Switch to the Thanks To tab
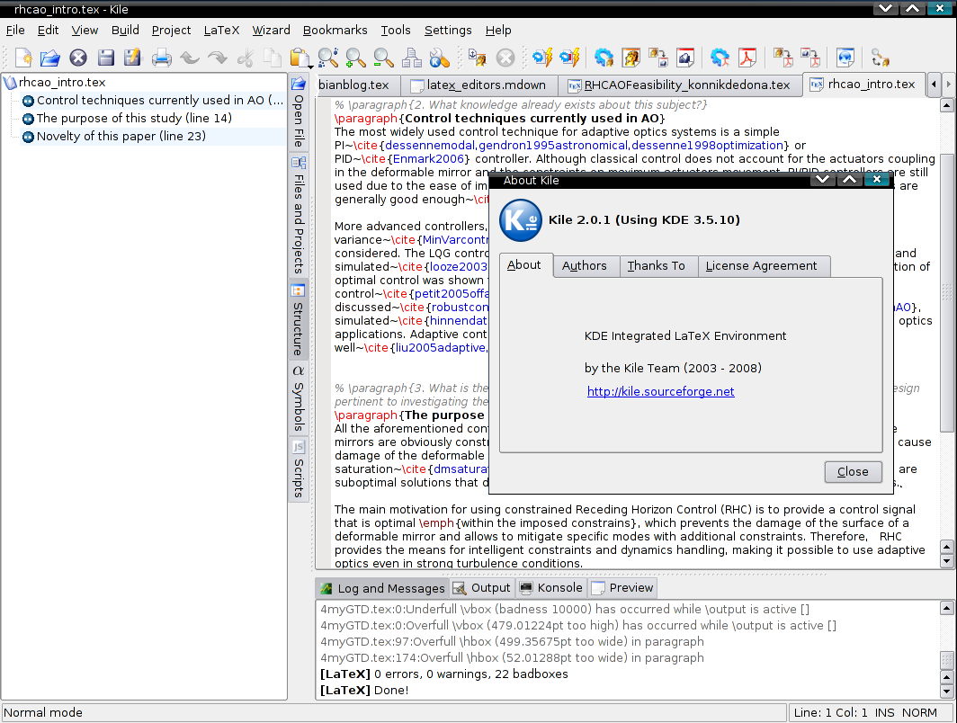Image resolution: width=957 pixels, height=723 pixels. pos(657,266)
